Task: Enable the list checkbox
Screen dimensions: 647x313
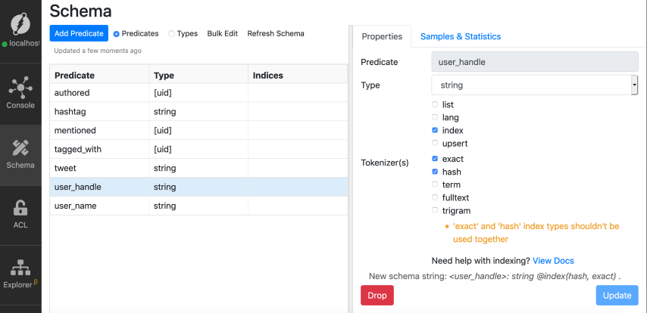Action: [435, 105]
